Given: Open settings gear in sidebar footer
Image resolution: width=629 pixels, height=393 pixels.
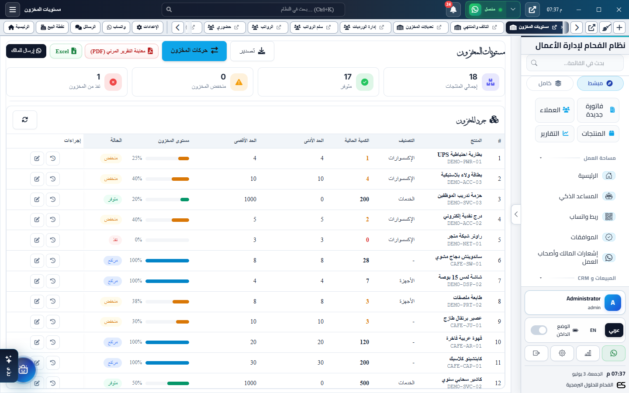Looking at the screenshot, I should (x=562, y=353).
